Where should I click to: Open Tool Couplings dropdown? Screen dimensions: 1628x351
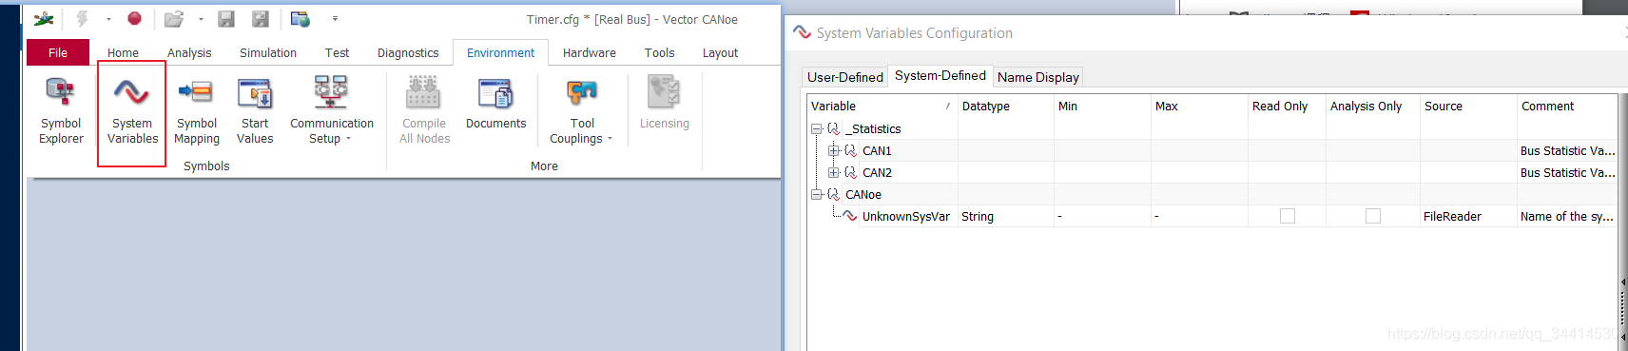pos(582,110)
